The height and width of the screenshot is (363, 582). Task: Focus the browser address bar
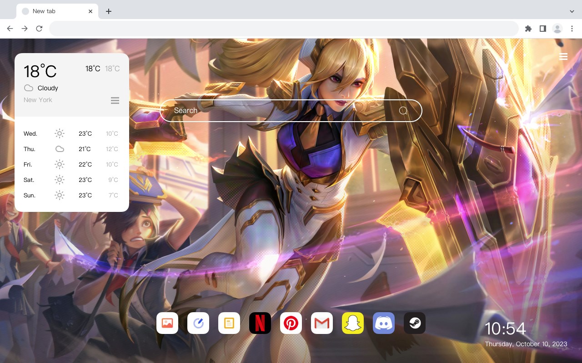point(284,29)
